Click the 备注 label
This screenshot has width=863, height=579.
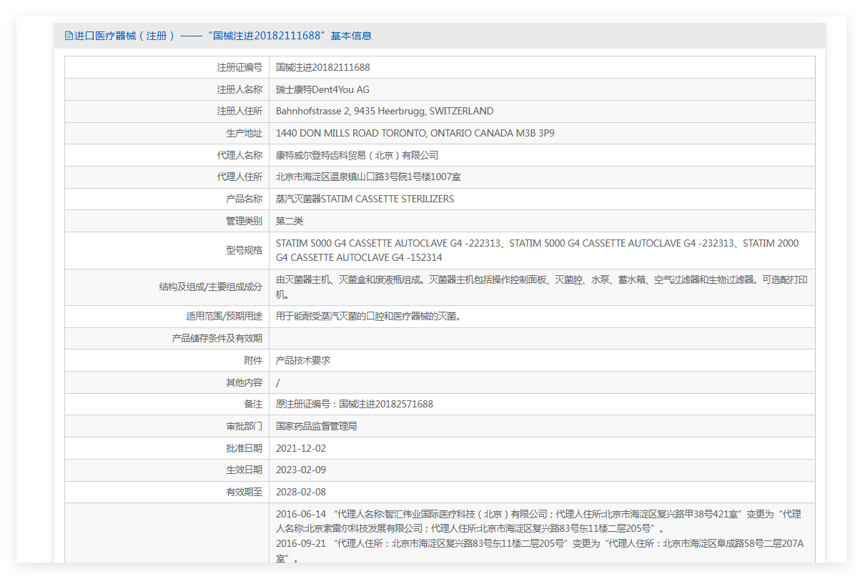[253, 404]
